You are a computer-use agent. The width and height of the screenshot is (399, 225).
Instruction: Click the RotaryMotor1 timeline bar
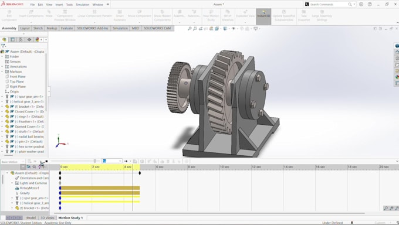pos(100,188)
